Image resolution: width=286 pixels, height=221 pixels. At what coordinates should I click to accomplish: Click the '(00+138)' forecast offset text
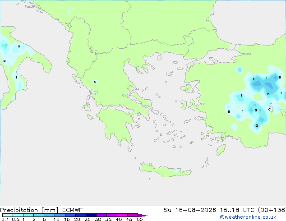point(272,210)
